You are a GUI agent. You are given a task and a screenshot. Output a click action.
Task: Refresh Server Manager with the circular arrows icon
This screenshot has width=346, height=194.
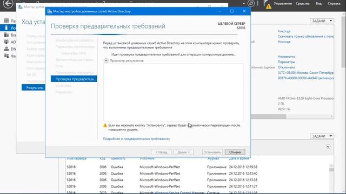251,3
